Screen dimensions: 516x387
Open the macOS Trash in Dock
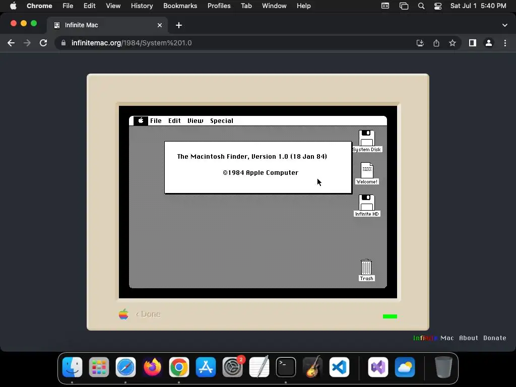tap(443, 367)
